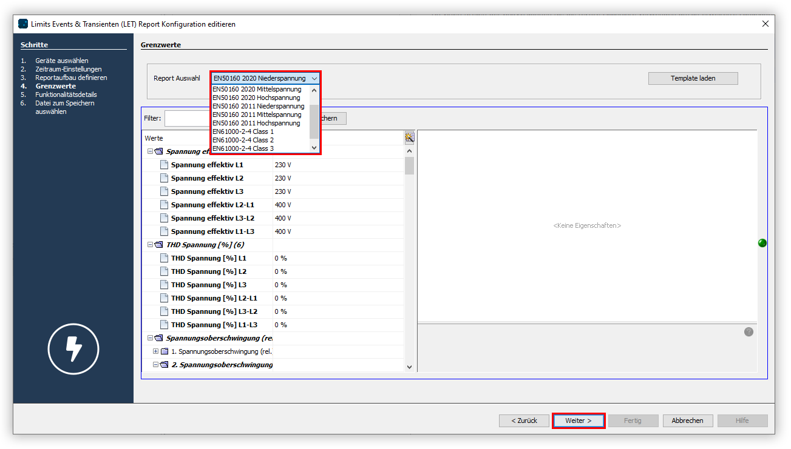Image resolution: width=791 pixels, height=449 pixels.
Task: Click the customizer wand icon above the table scrollbar
Action: (410, 138)
